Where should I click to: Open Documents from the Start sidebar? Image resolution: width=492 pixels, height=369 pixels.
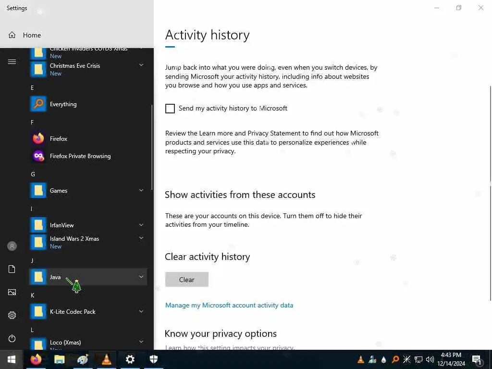click(12, 269)
